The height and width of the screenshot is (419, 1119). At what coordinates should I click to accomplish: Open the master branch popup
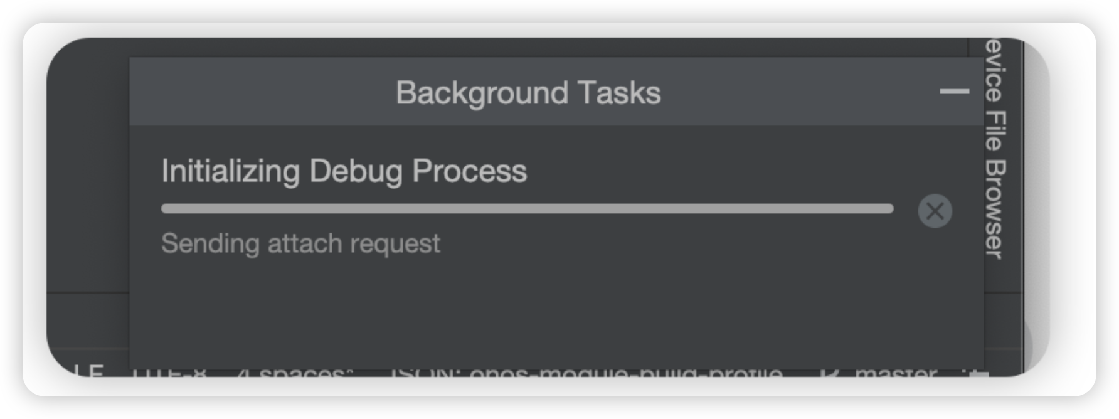pos(896,371)
